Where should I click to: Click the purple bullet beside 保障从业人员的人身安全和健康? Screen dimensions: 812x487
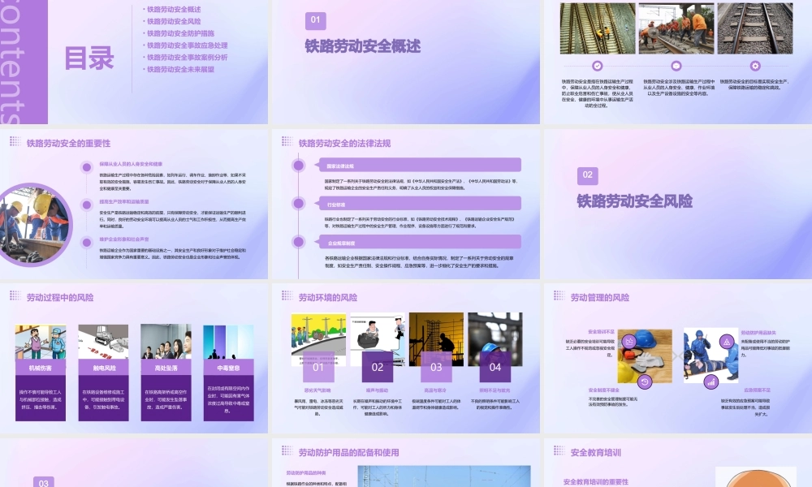[87, 166]
